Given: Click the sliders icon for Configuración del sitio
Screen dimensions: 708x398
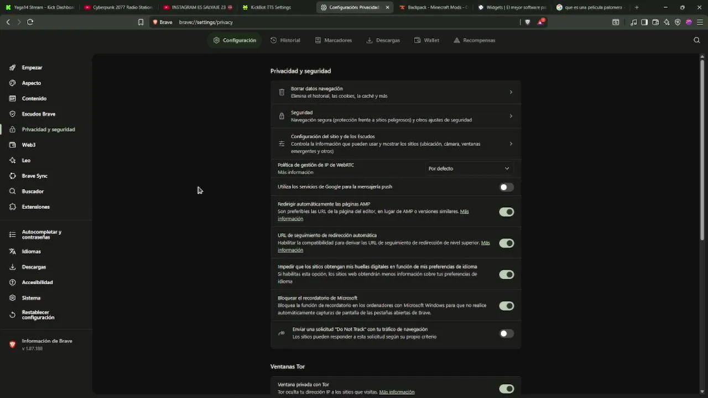Looking at the screenshot, I should click(x=282, y=144).
